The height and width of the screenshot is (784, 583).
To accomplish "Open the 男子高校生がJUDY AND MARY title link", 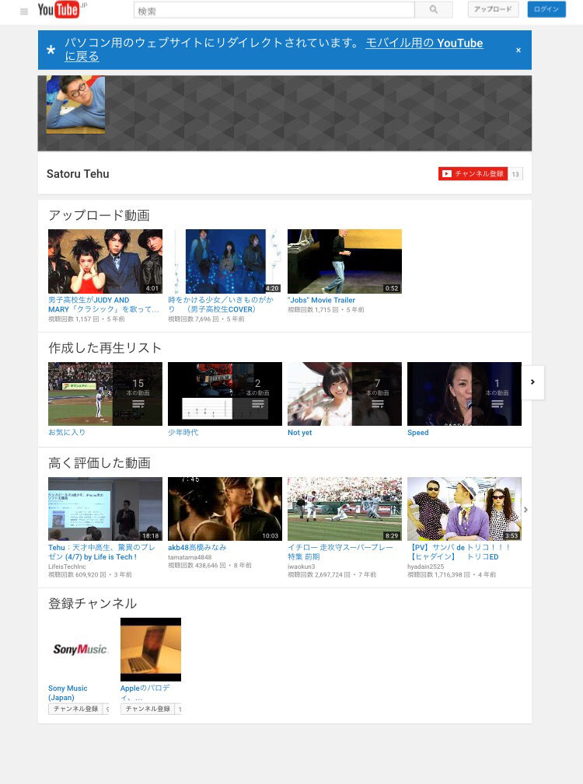I will tap(104, 305).
